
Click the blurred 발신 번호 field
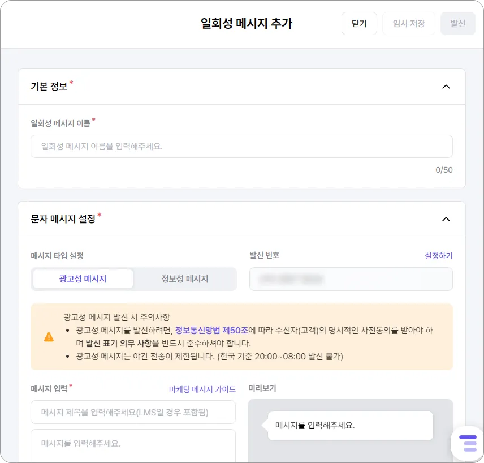tap(351, 279)
